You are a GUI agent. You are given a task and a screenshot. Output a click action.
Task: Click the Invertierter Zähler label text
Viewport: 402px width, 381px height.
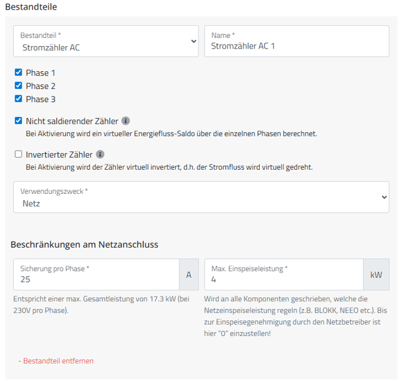(x=59, y=155)
